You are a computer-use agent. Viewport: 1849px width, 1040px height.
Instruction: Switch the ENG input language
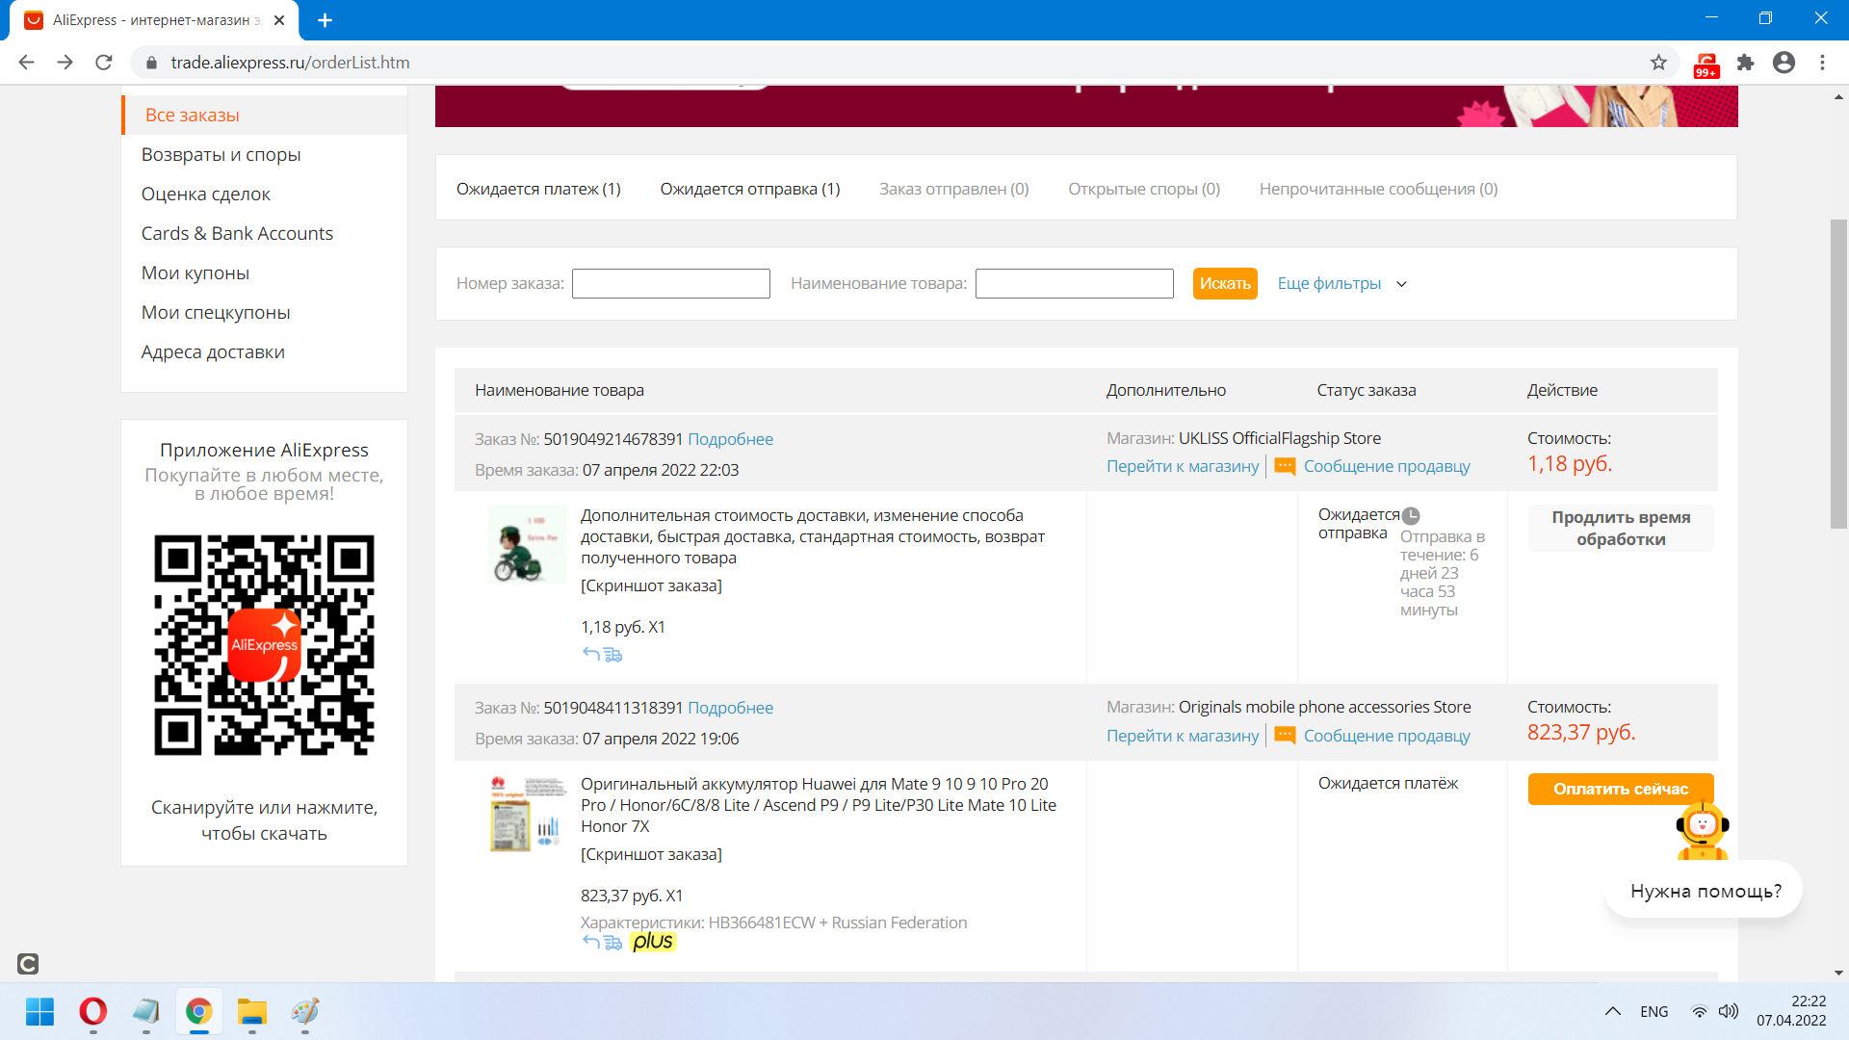tap(1654, 1011)
